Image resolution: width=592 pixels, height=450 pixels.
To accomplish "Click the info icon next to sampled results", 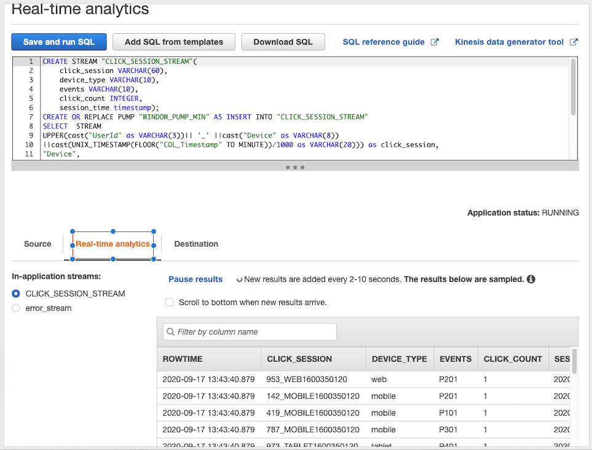I will (x=531, y=279).
